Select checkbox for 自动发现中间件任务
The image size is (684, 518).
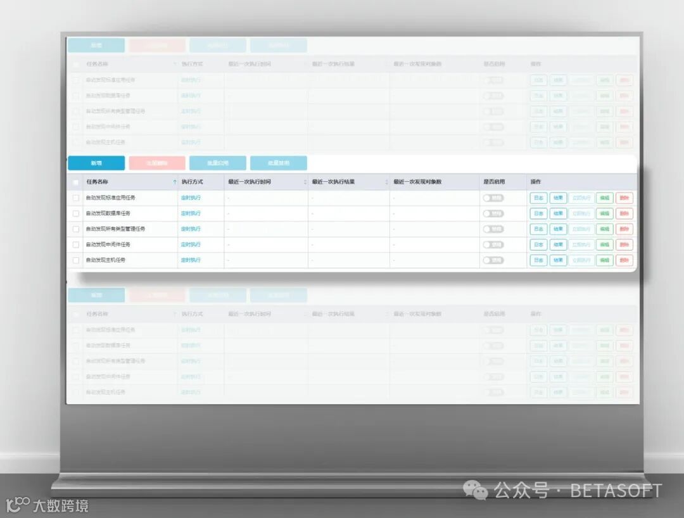(x=76, y=244)
